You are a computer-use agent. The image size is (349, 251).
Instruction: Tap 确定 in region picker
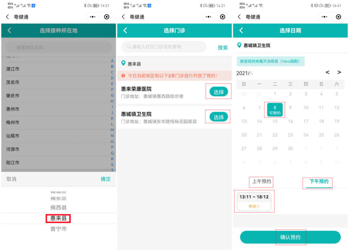click(105, 179)
